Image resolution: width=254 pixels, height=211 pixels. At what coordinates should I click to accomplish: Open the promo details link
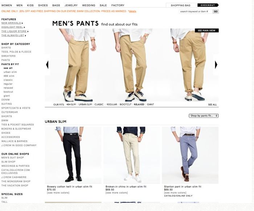click(132, 11)
